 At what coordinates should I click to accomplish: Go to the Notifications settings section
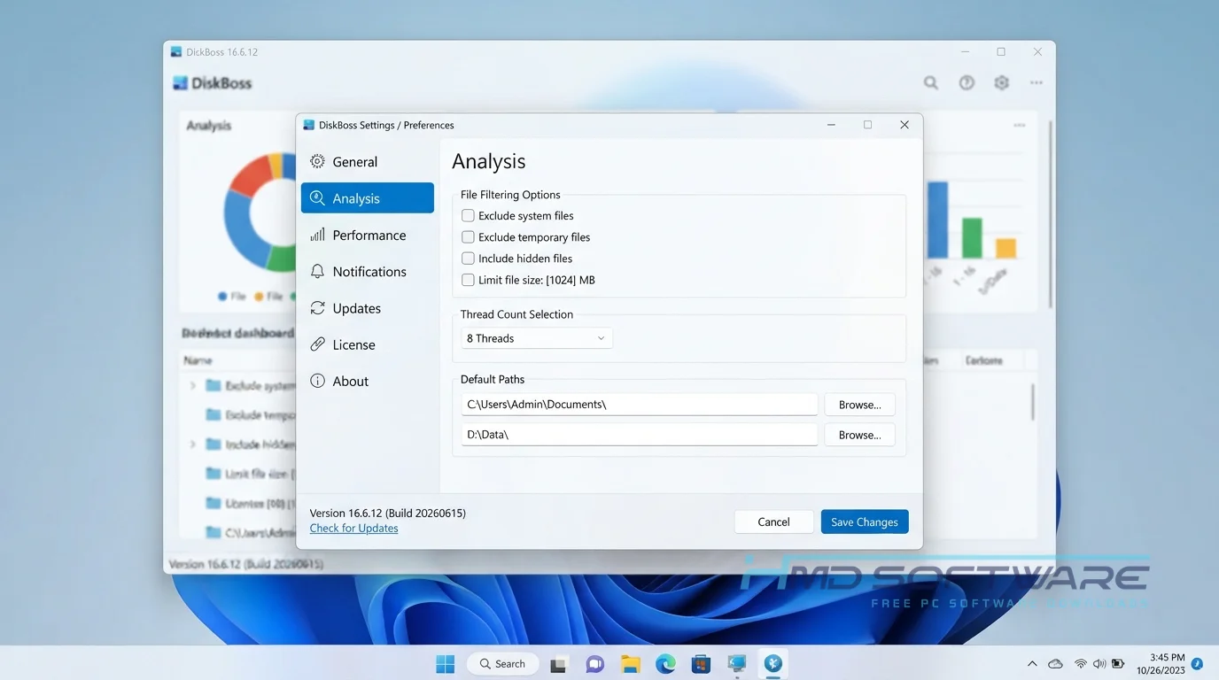368,271
